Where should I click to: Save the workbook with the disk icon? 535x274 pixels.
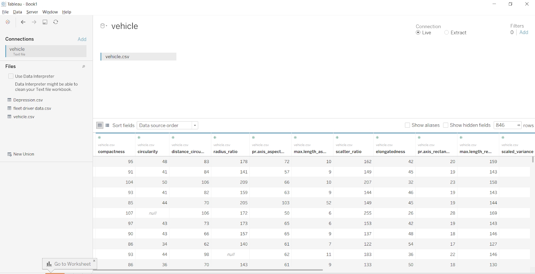45,22
